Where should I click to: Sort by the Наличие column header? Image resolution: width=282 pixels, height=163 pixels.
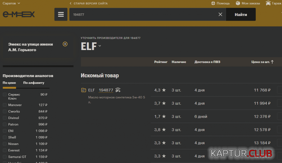(x=179, y=62)
